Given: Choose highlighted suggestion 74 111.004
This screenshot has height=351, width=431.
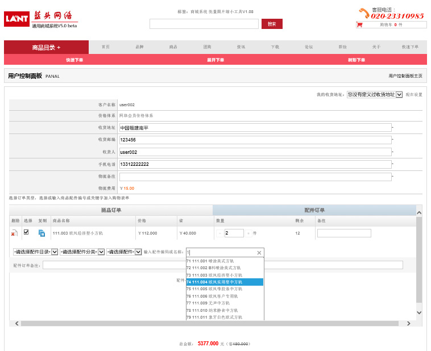Looking at the screenshot, I should coord(225,282).
